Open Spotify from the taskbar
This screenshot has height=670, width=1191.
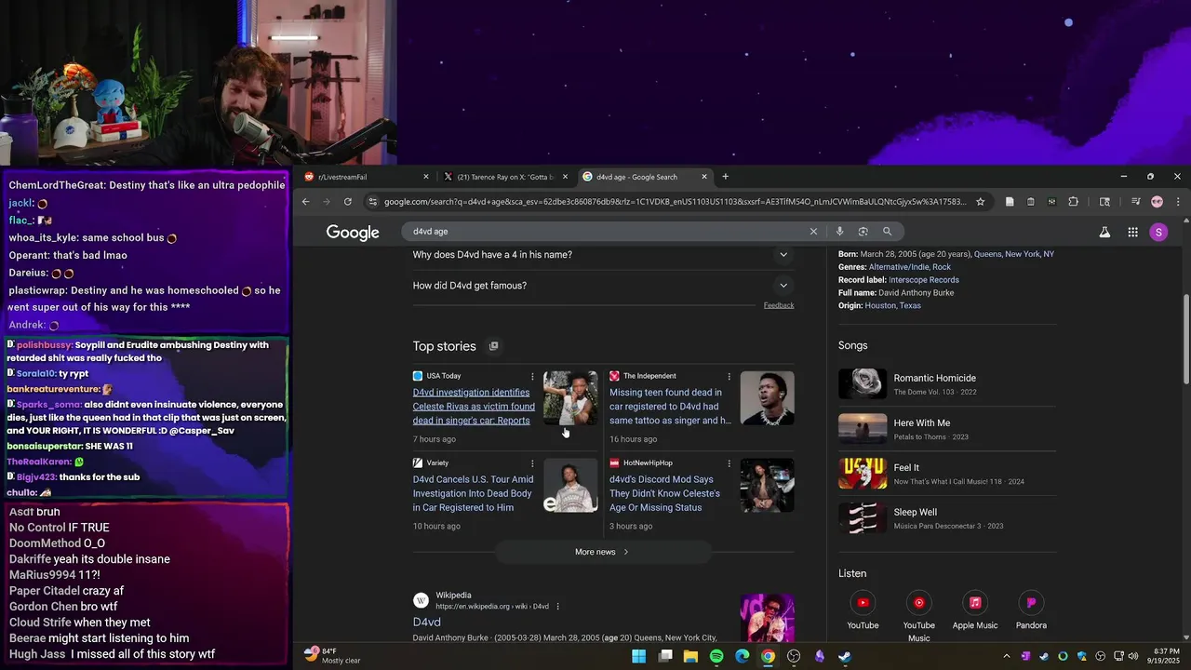click(x=716, y=656)
